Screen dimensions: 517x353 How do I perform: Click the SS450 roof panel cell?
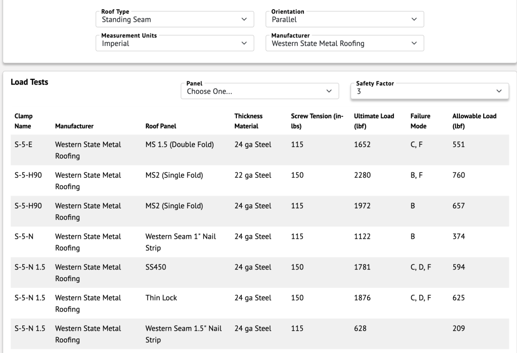coord(156,267)
